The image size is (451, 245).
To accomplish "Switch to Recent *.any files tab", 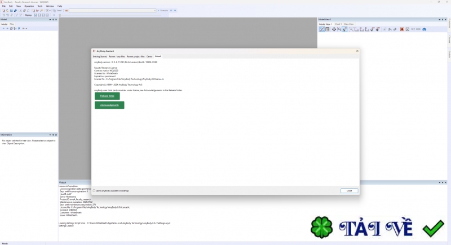I will (x=117, y=56).
